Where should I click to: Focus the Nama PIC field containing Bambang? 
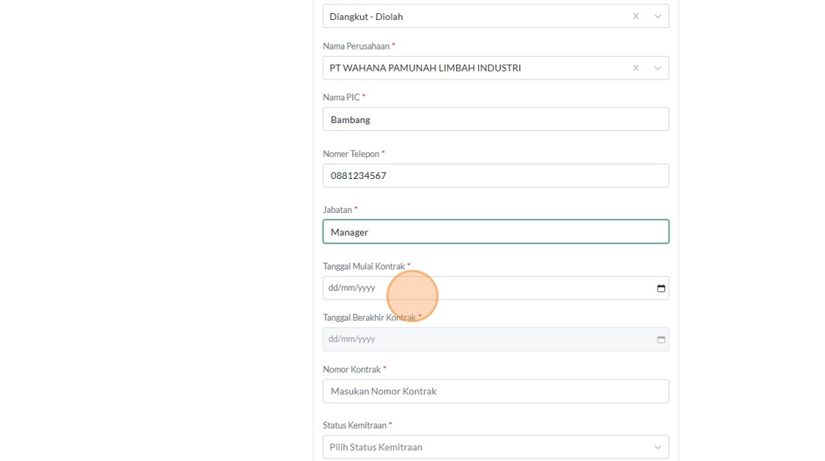pyautogui.click(x=495, y=119)
